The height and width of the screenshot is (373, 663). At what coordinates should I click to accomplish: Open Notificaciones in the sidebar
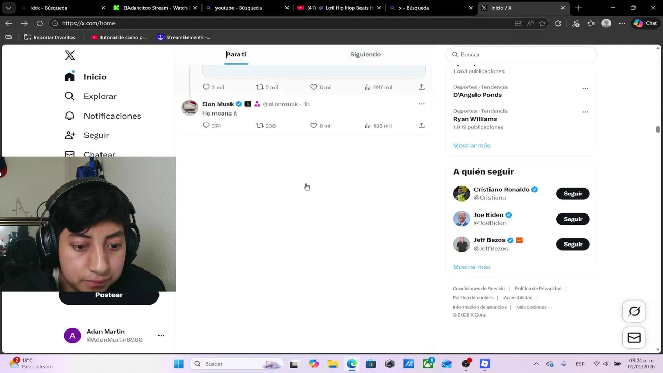(103, 116)
